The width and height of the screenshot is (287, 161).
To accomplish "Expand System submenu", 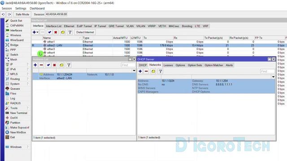I will (28, 84).
